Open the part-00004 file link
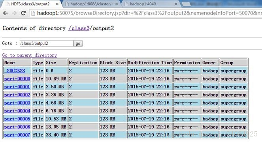262x142 pixels. (x=17, y=110)
